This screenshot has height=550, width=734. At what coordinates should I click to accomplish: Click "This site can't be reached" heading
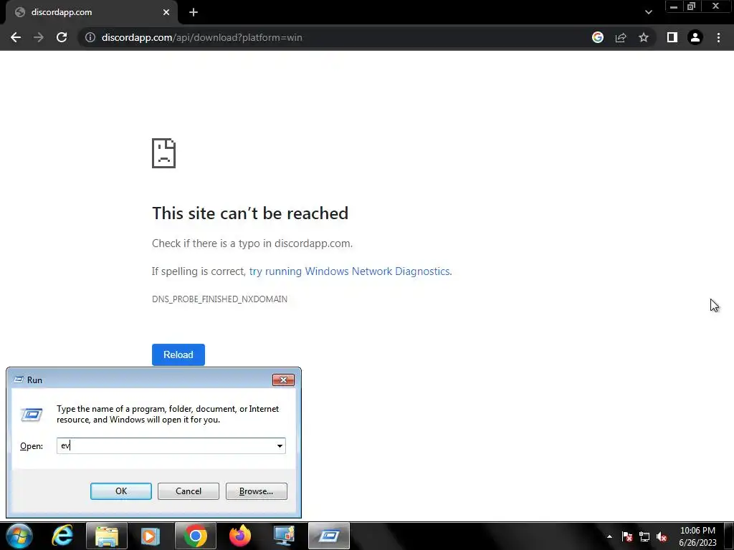click(x=250, y=213)
